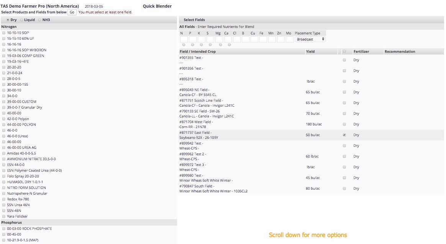
Task: Focus the Mo nutrient input box
Action: pos(290,39)
